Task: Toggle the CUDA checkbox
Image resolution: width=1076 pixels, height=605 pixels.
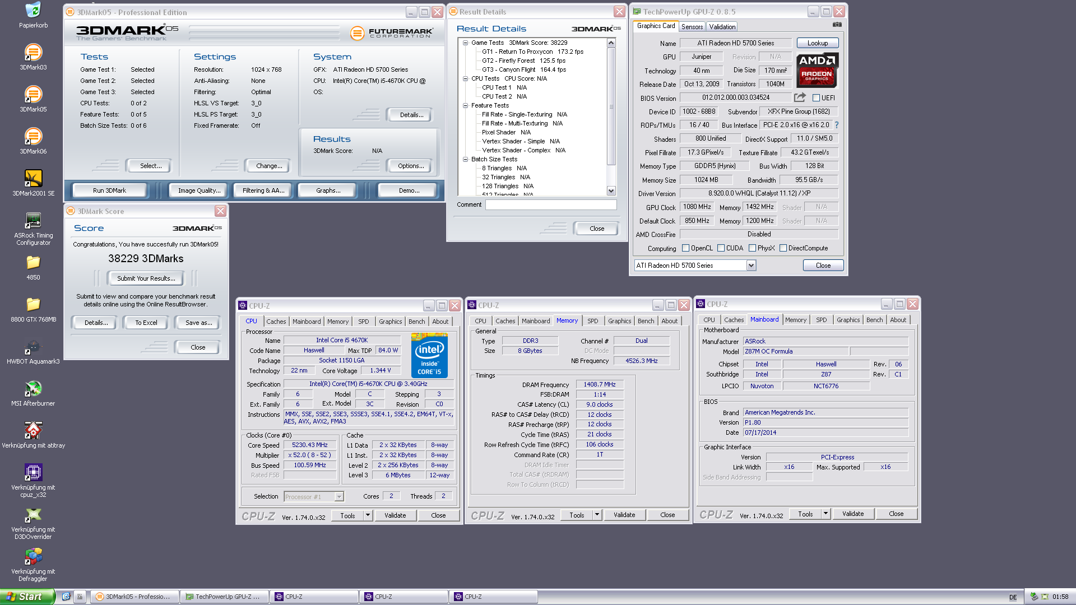Action: [721, 248]
